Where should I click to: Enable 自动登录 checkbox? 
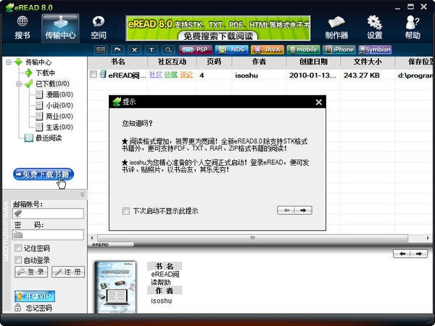tap(18, 260)
